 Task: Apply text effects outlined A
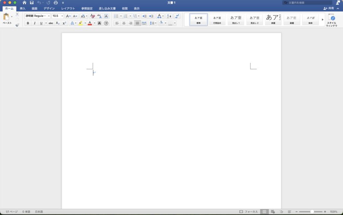coord(72,23)
